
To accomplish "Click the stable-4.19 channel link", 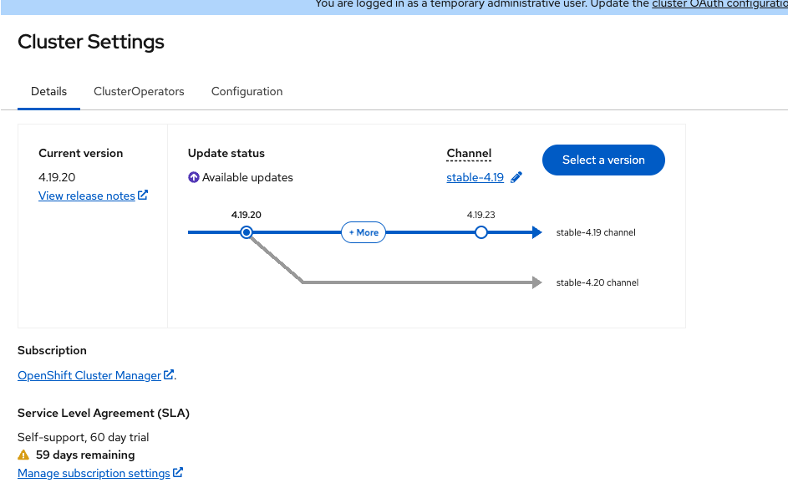I will pos(475,177).
